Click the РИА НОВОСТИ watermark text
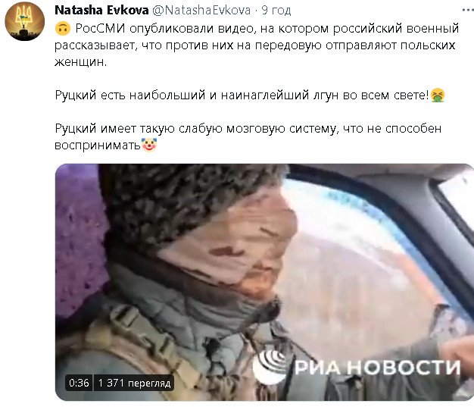The image size is (474, 407). coord(377,368)
